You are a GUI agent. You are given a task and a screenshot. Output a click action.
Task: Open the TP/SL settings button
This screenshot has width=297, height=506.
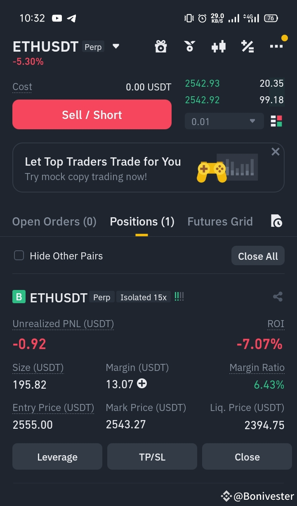[x=152, y=456]
